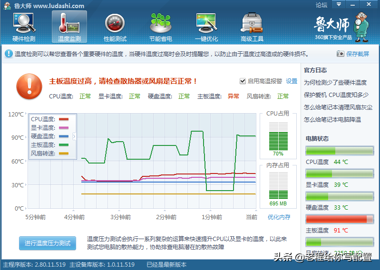Open the title bar dropdown menu arrow
The image size is (380, 270).
[x=339, y=4]
